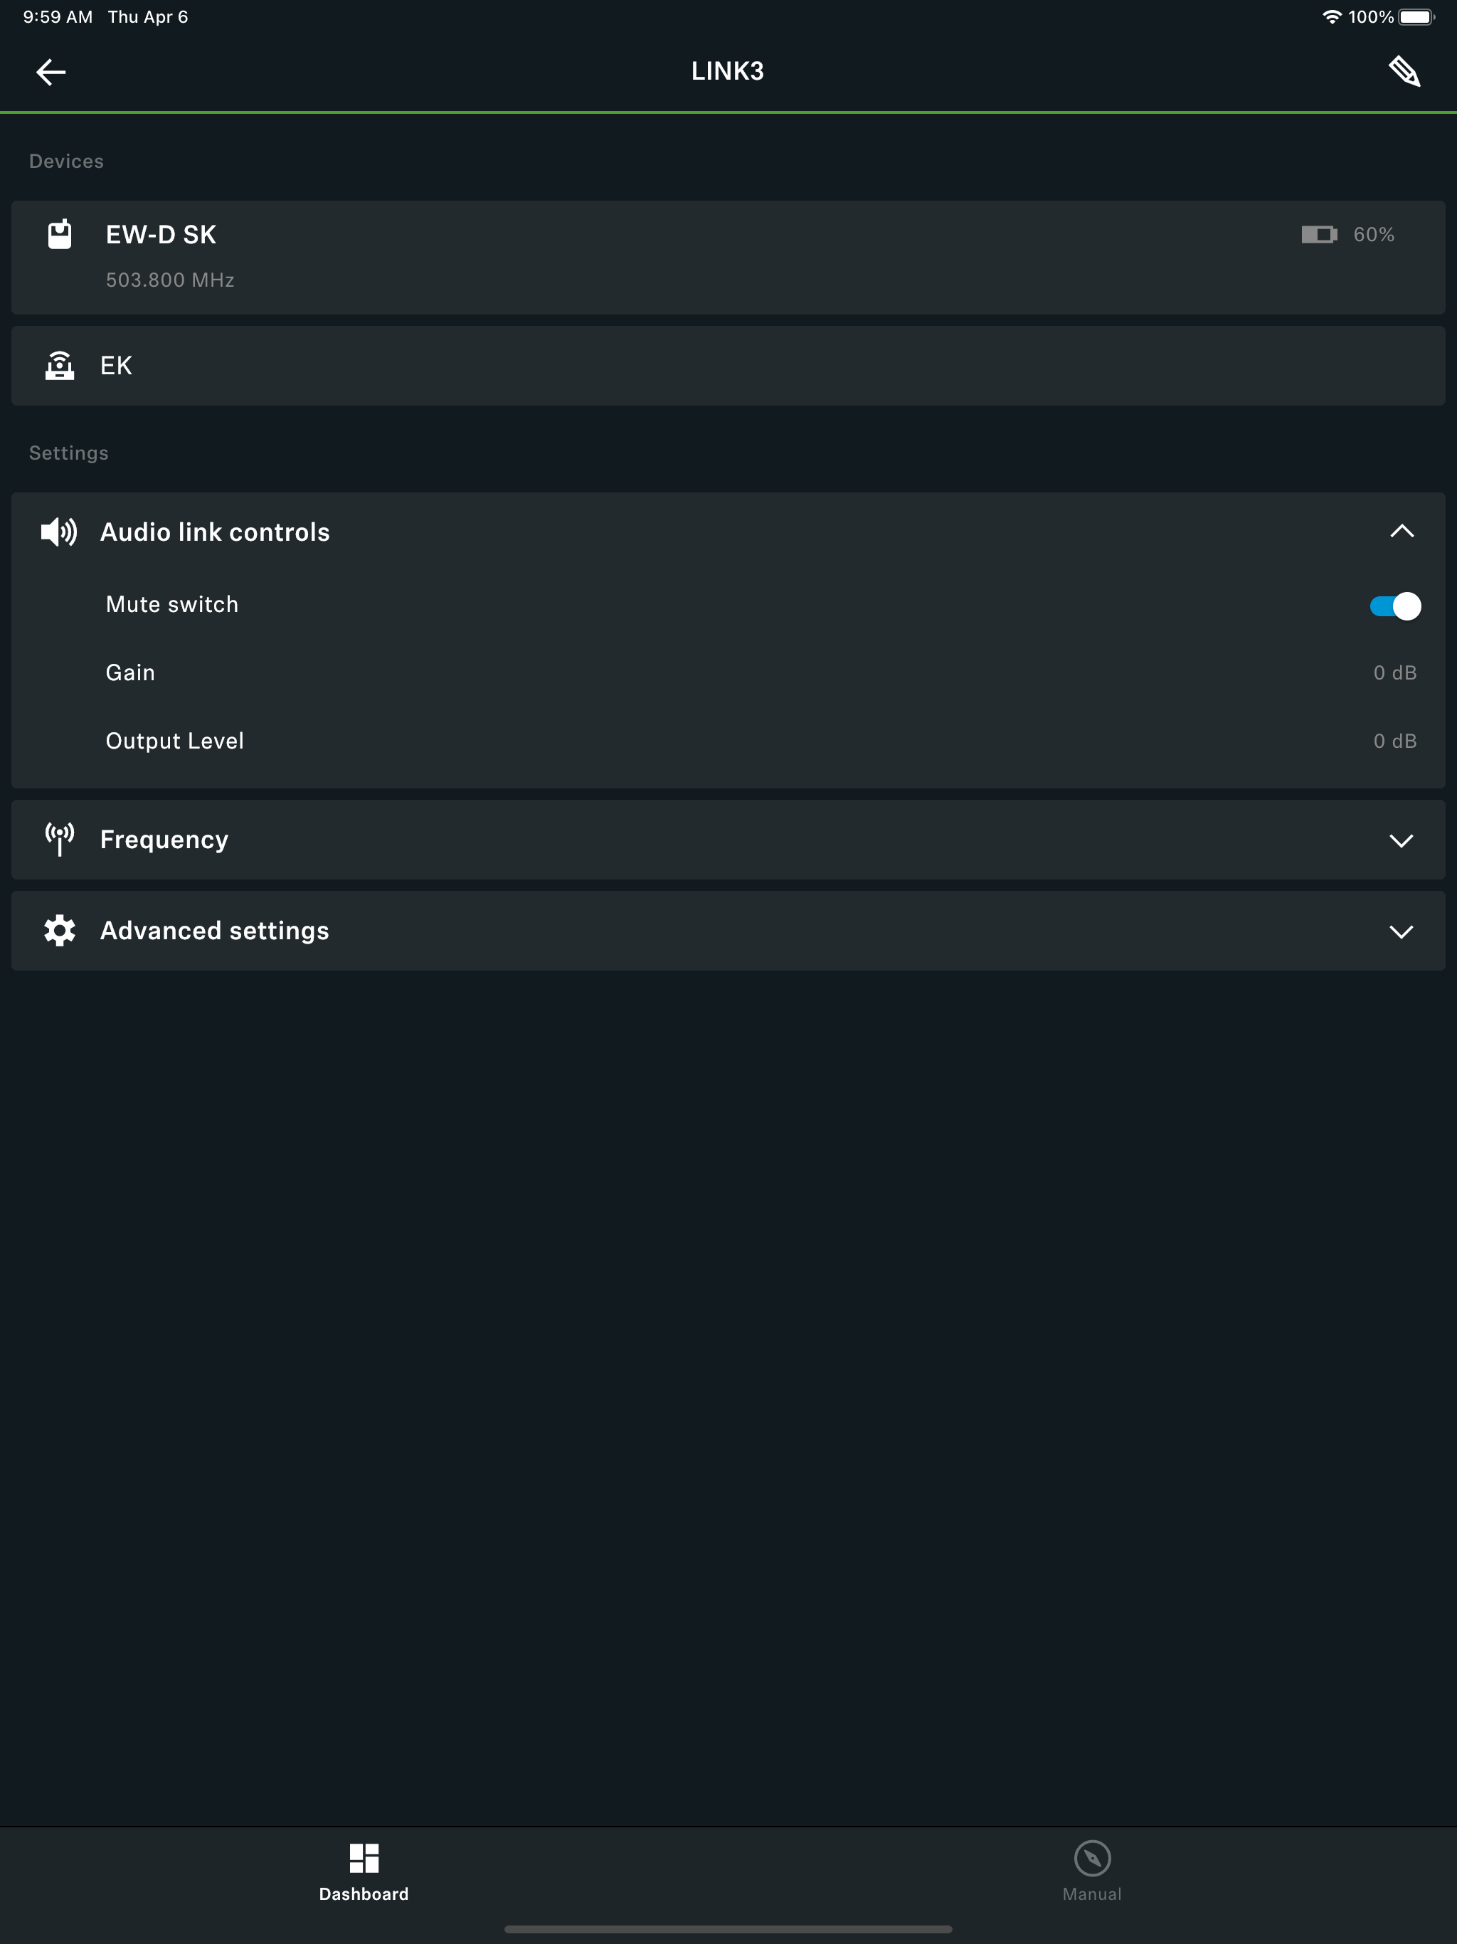Image resolution: width=1457 pixels, height=1944 pixels.
Task: Select the EK device card
Action: coord(728,366)
